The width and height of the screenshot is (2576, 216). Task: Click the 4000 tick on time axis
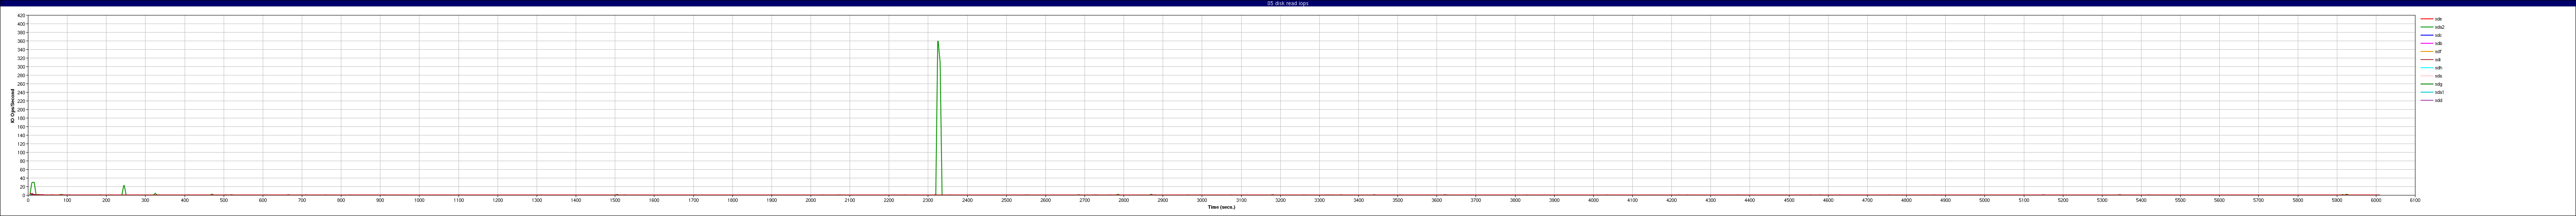coord(1593,200)
